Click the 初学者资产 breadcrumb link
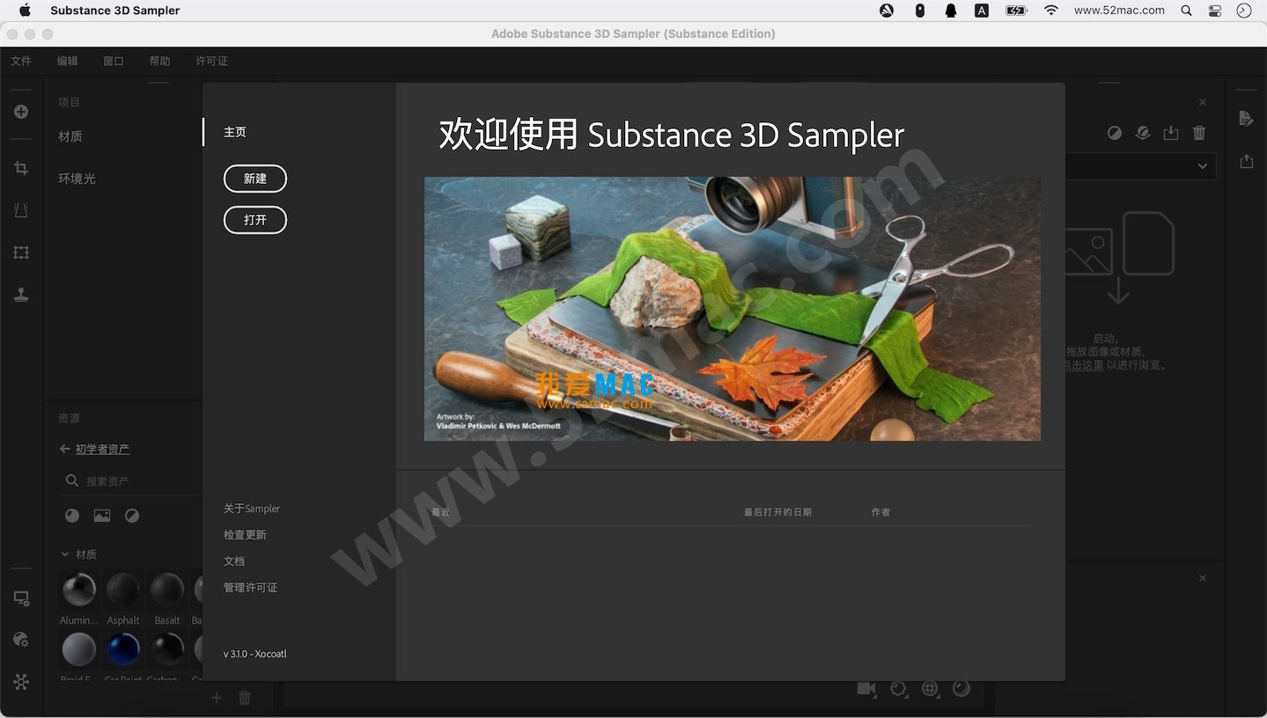 tap(102, 449)
